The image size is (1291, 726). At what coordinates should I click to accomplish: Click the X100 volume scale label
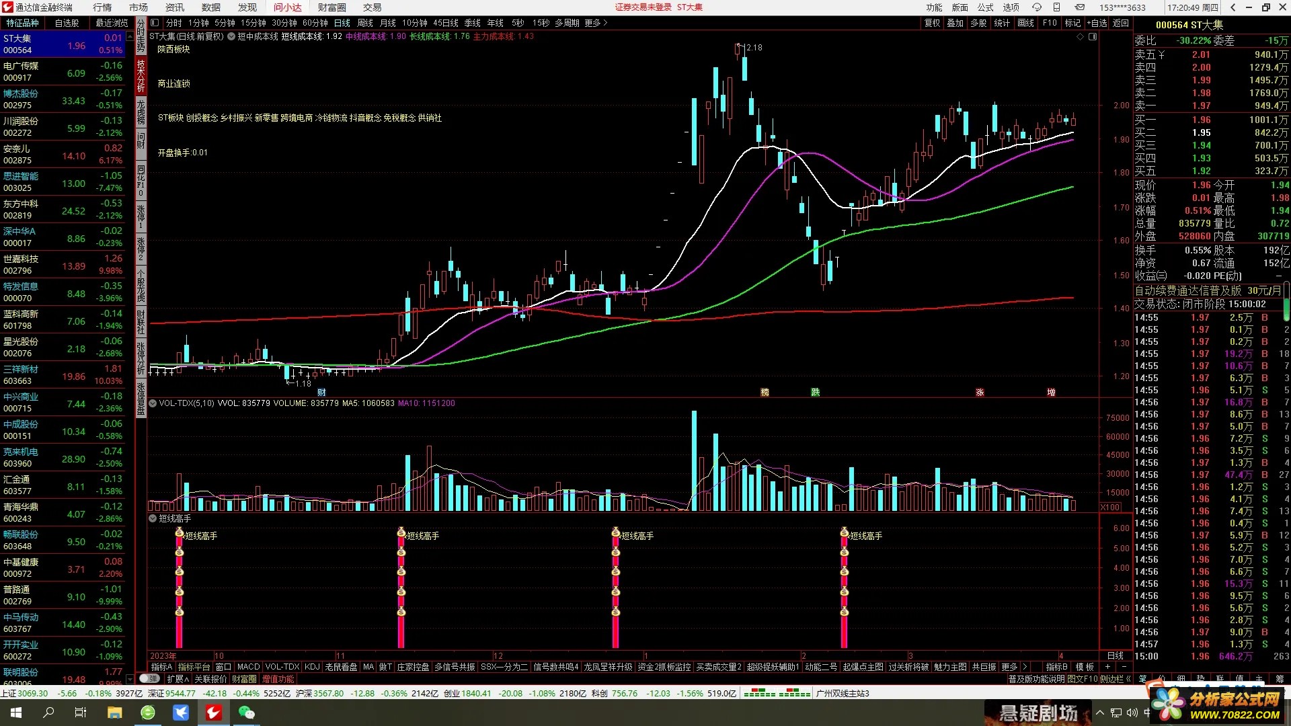tap(1110, 507)
